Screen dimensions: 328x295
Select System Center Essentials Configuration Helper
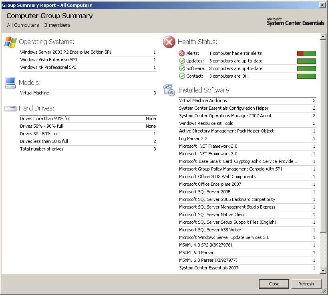click(247, 108)
